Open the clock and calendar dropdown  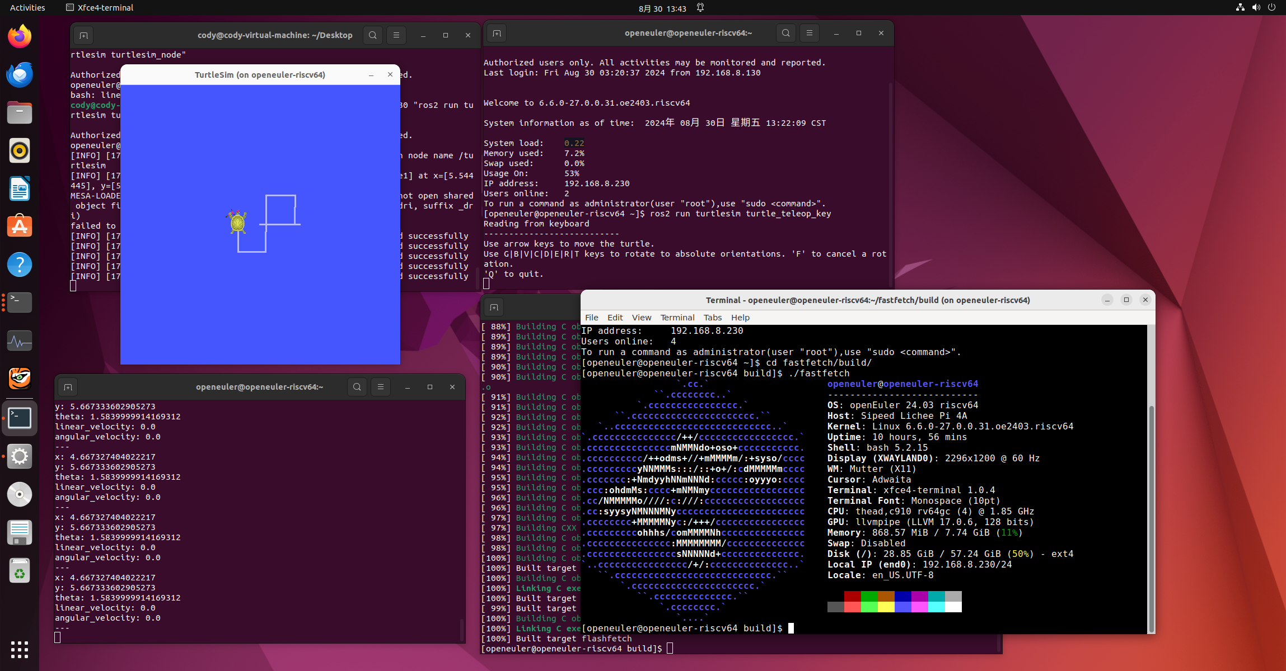click(x=662, y=8)
